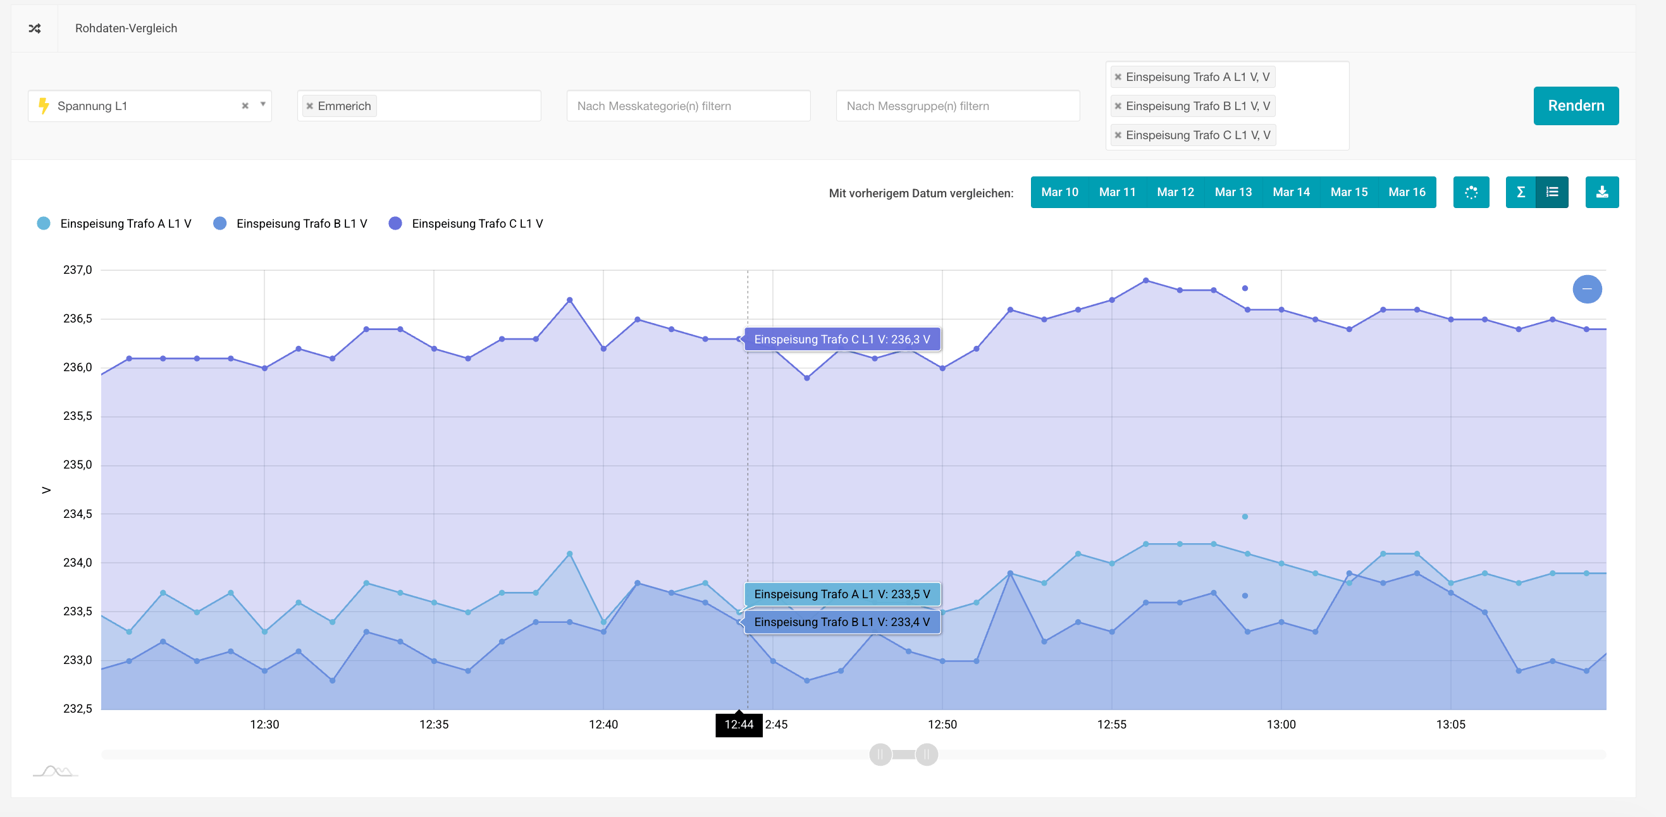The height and width of the screenshot is (817, 1666).
Task: Select the Mar 12 comparison date
Action: coord(1176,192)
